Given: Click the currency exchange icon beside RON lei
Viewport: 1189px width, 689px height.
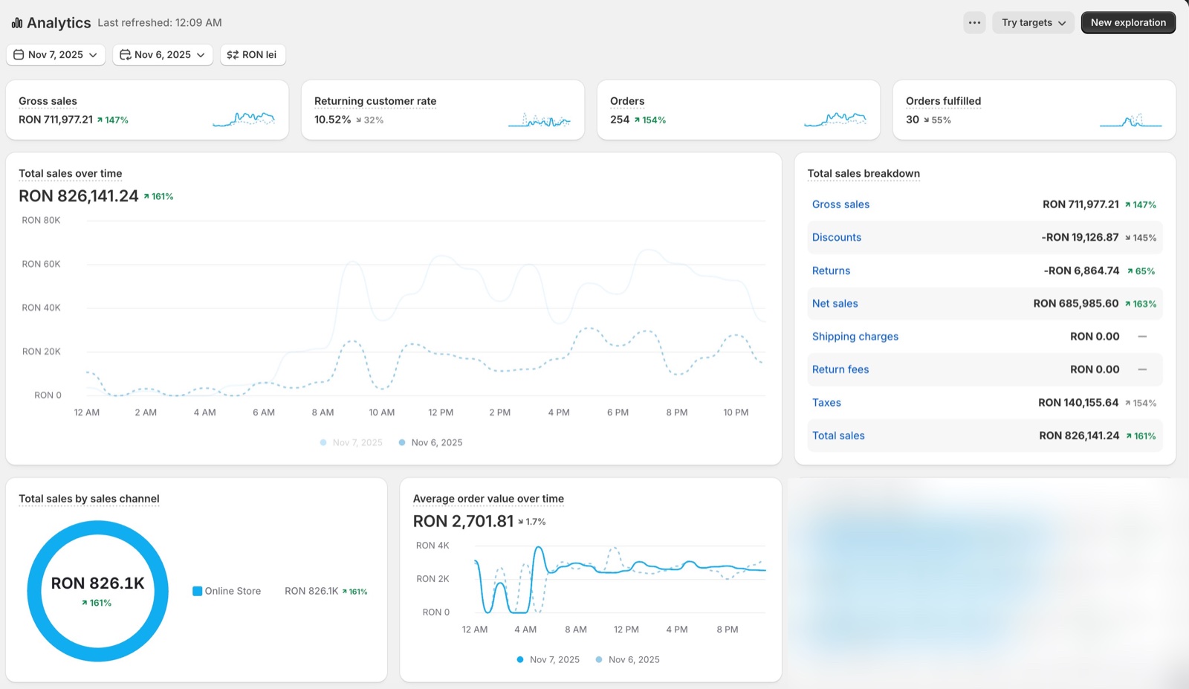Looking at the screenshot, I should coord(233,55).
